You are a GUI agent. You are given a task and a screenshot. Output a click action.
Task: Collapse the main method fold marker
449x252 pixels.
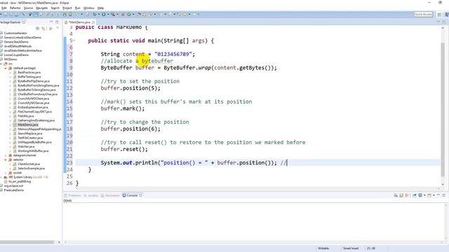pos(74,41)
